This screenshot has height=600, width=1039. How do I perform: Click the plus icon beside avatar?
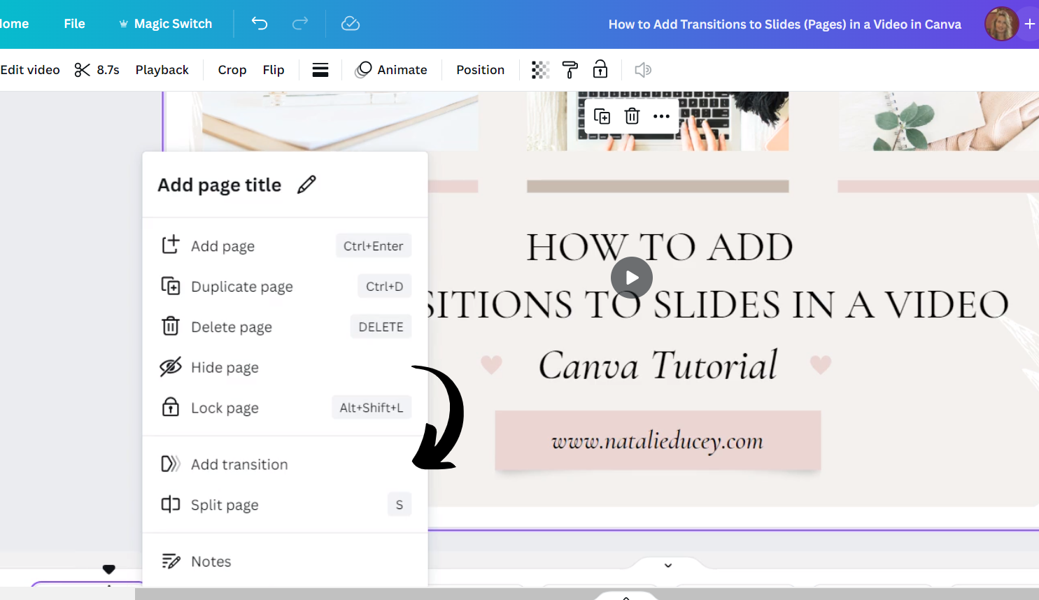[1030, 24]
